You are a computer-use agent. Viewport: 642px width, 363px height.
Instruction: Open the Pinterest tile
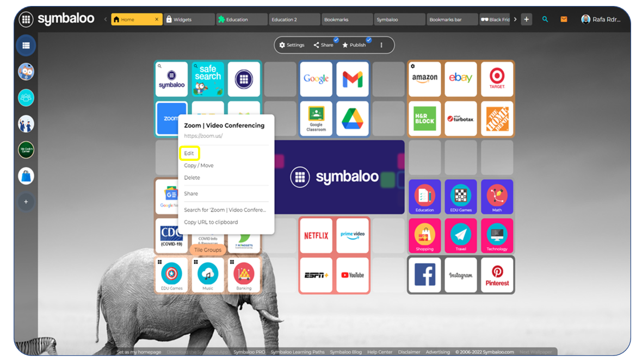point(497,275)
